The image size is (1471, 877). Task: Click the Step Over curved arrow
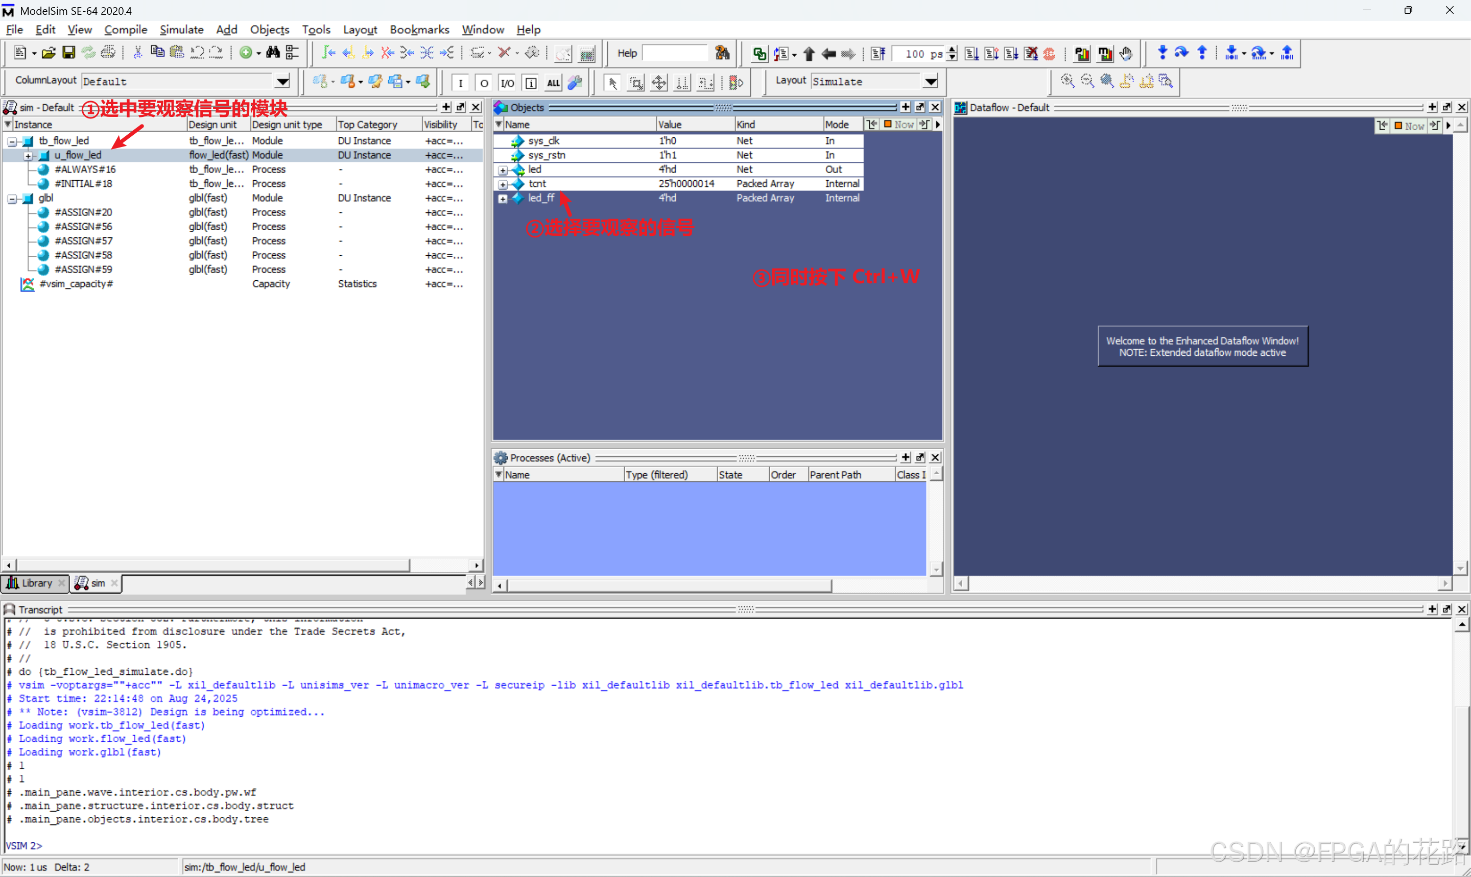pyautogui.click(x=1182, y=53)
